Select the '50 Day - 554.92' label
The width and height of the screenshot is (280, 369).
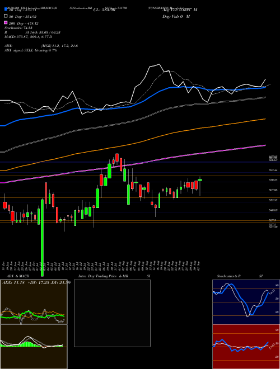click(23, 16)
